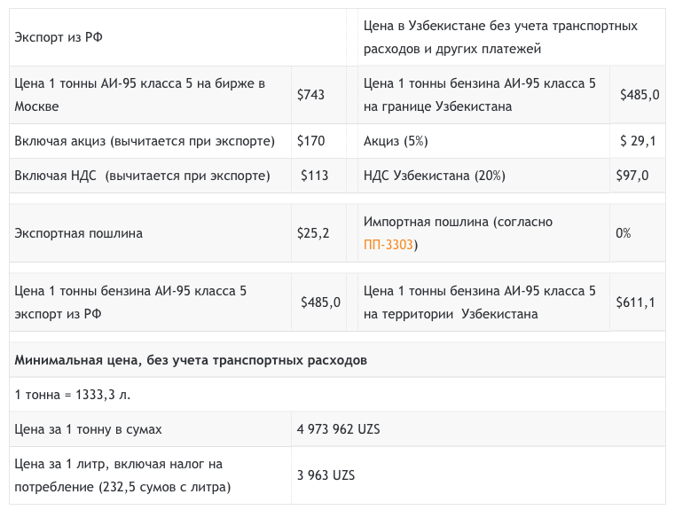
Task: Select the $25,2 export duty value
Action: coord(313,233)
